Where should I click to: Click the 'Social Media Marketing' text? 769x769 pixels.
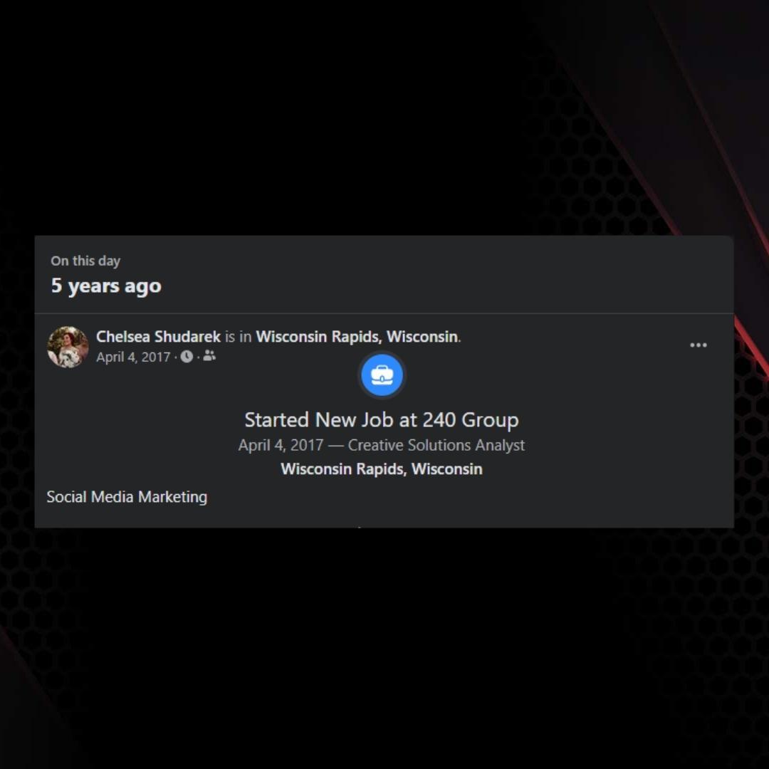127,497
